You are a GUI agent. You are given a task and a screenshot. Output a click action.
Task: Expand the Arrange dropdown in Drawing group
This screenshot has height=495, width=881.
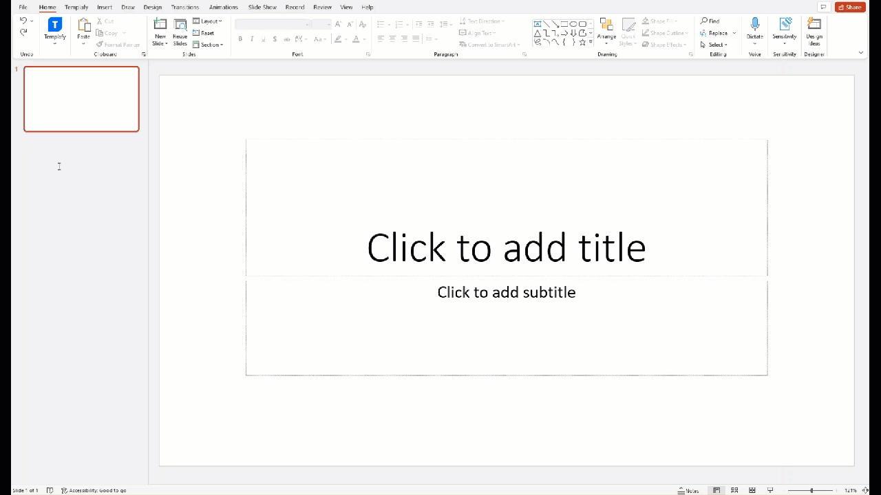606,32
